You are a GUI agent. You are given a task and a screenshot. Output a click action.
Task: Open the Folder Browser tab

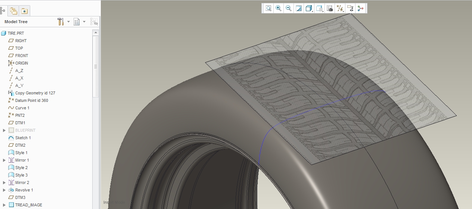pyautogui.click(x=14, y=11)
